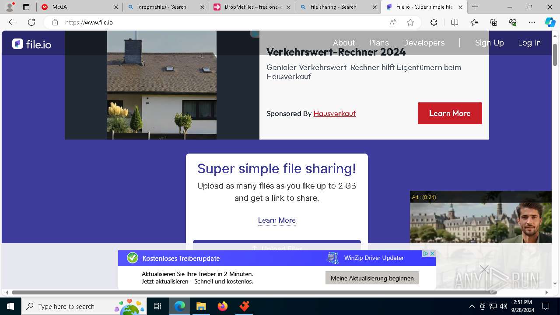
Task: Click the red Learn More button
Action: tap(450, 113)
